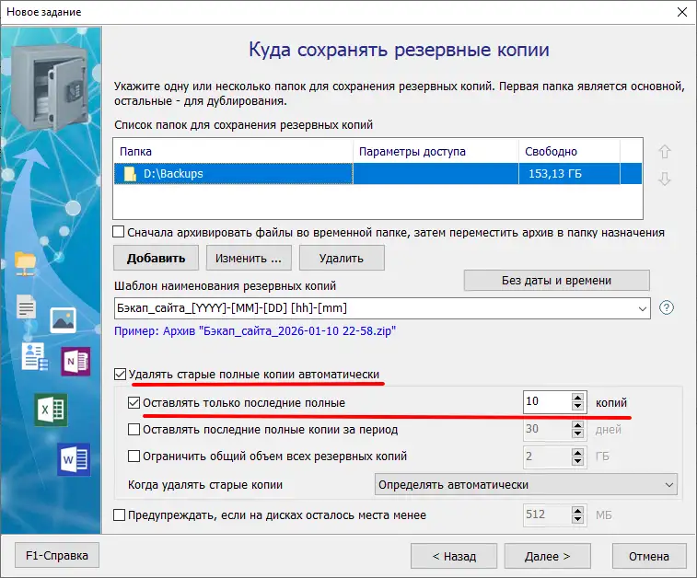Cancel the wizard with Отмена
The height and width of the screenshot is (578, 697).
(x=649, y=556)
